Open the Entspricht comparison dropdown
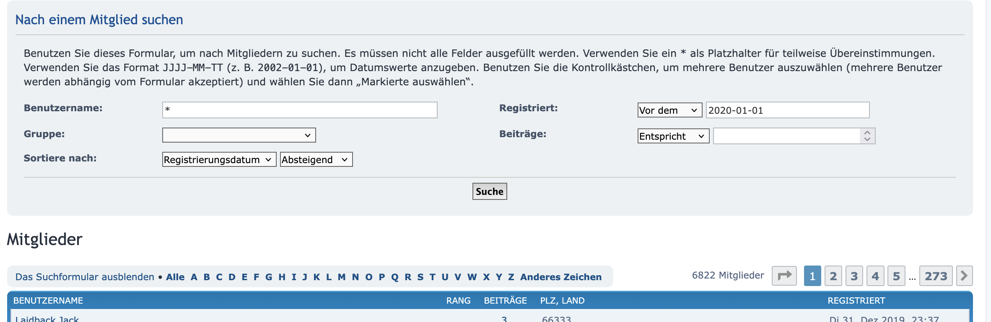 [x=673, y=136]
